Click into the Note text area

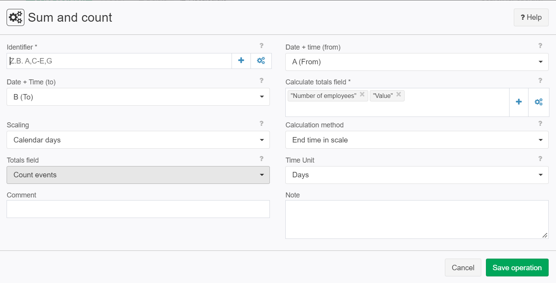click(417, 220)
